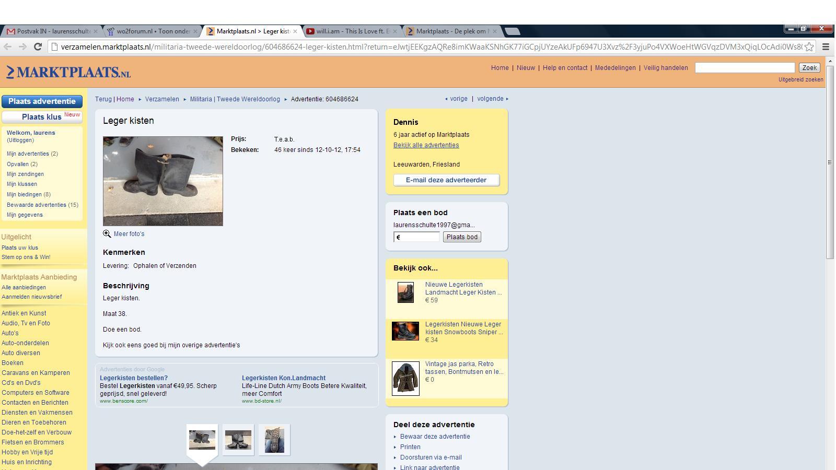Click the browser reload icon

38,46
